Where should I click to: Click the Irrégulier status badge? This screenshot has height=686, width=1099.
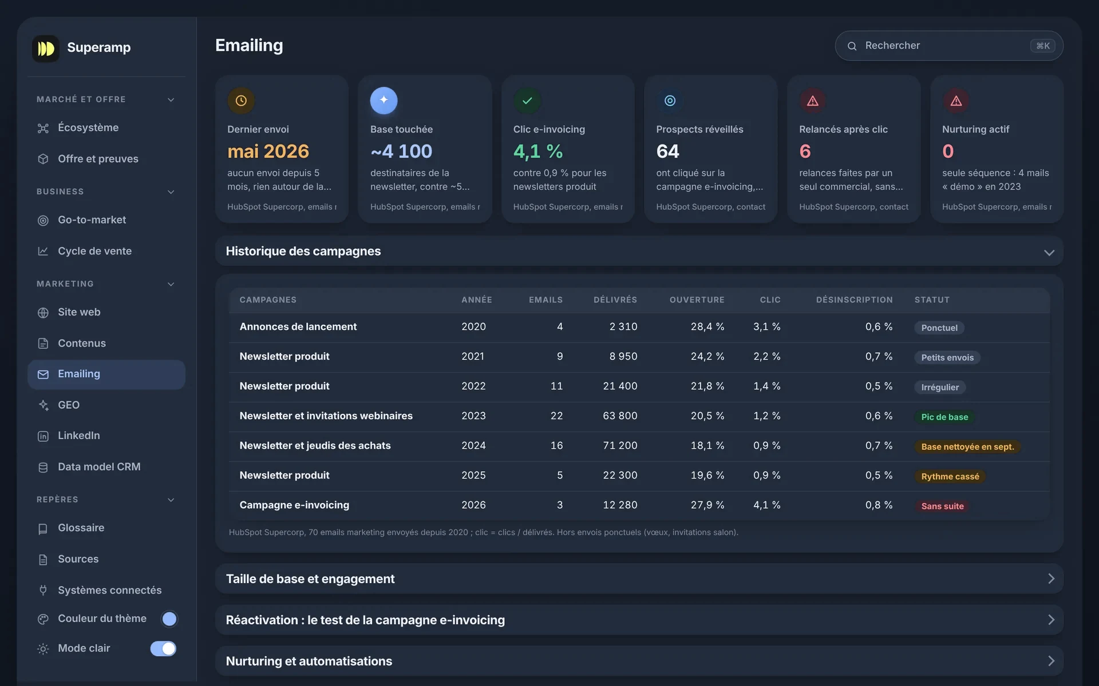coord(940,387)
